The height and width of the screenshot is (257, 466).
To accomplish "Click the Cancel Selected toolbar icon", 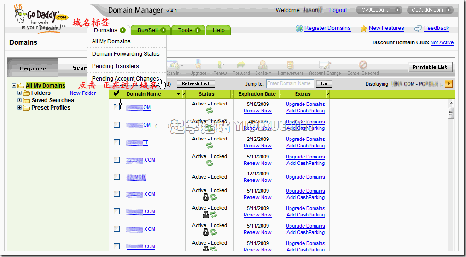I will (x=363, y=65).
